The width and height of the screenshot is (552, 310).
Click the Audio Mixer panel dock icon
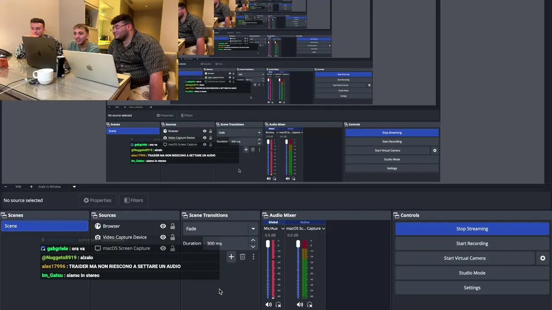[x=265, y=215]
